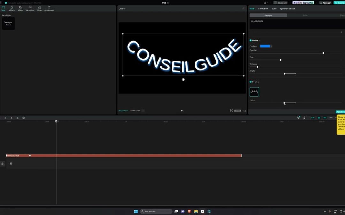Toggle the main track magnet button
Image resolution: width=345 pixels, height=215 pixels.
click(x=313, y=118)
